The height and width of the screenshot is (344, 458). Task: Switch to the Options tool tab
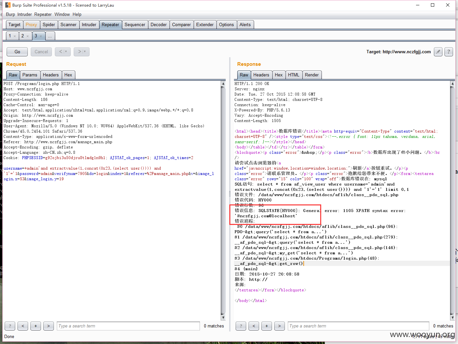click(x=226, y=24)
